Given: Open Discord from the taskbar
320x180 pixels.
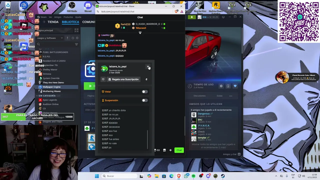Looking at the screenshot, I should tap(208, 176).
